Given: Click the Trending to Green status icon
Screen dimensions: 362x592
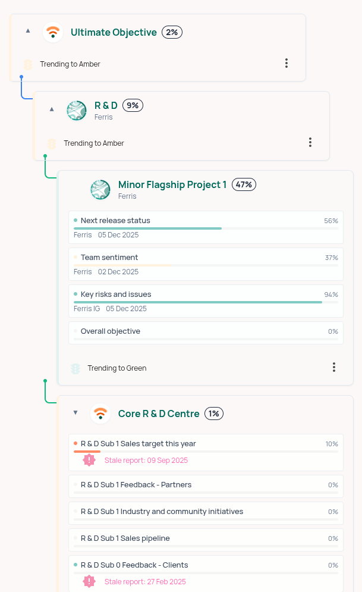Looking at the screenshot, I should pyautogui.click(x=75, y=368).
